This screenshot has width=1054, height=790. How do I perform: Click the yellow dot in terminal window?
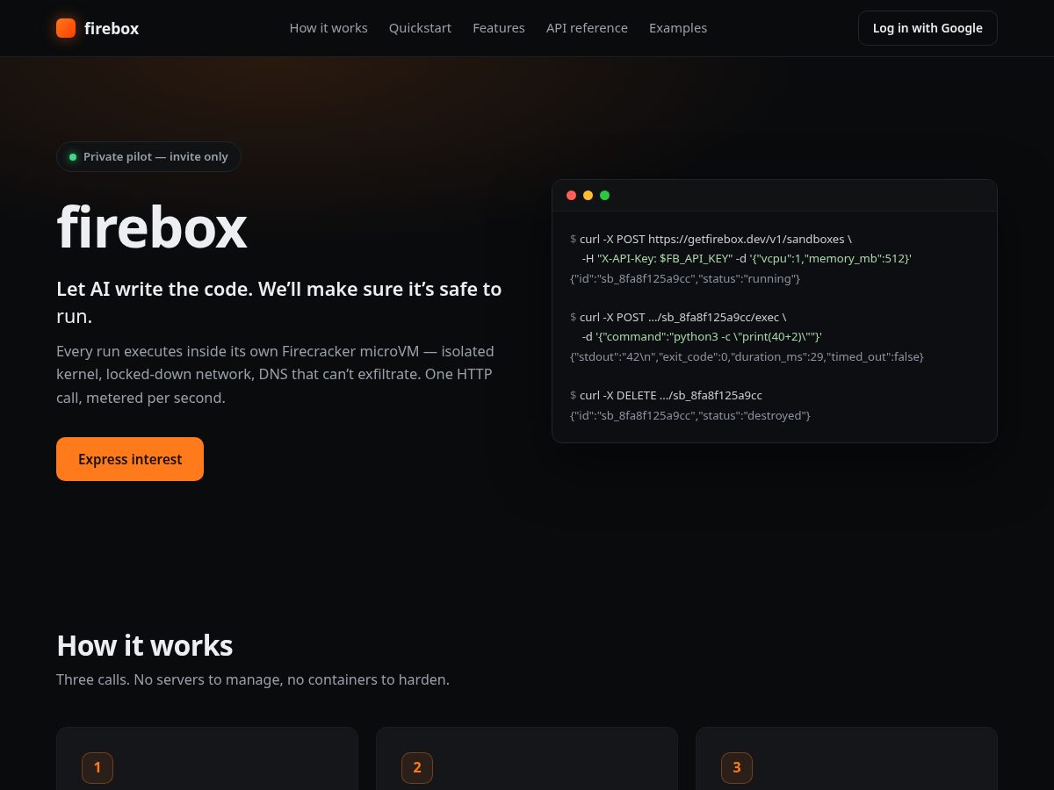pos(588,195)
